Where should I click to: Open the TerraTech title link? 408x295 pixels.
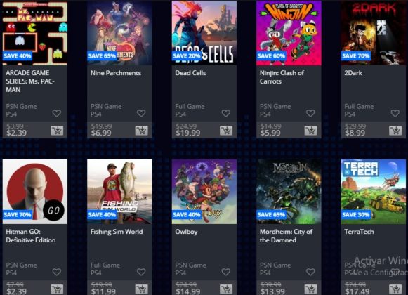pos(359,232)
